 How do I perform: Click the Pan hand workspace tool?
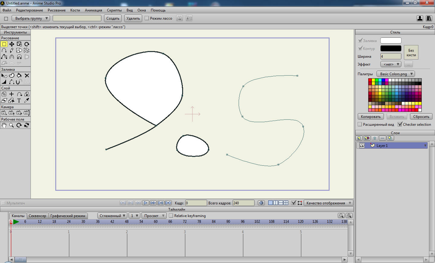coord(4,125)
